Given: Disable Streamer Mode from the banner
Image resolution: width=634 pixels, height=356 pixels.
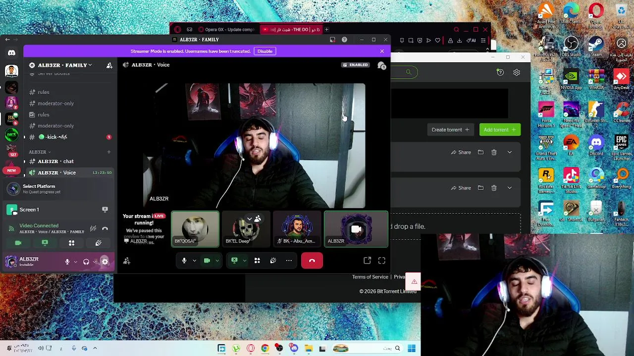Looking at the screenshot, I should 264,51.
